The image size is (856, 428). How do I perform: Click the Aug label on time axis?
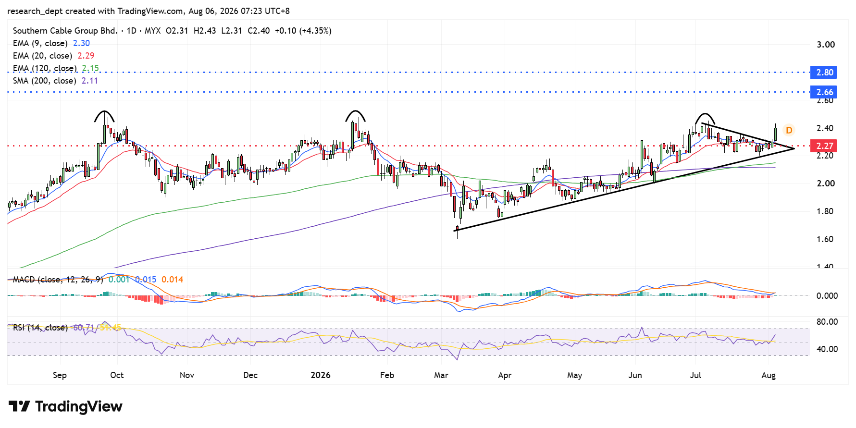(x=769, y=375)
